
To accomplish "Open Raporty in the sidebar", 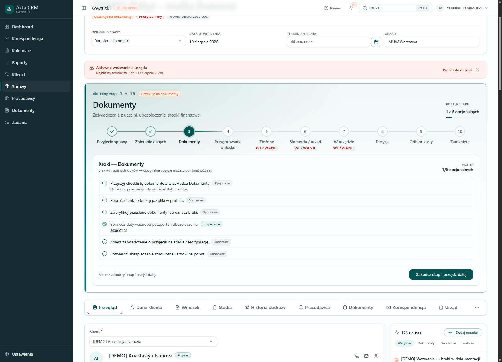I will pyautogui.click(x=36, y=62).
